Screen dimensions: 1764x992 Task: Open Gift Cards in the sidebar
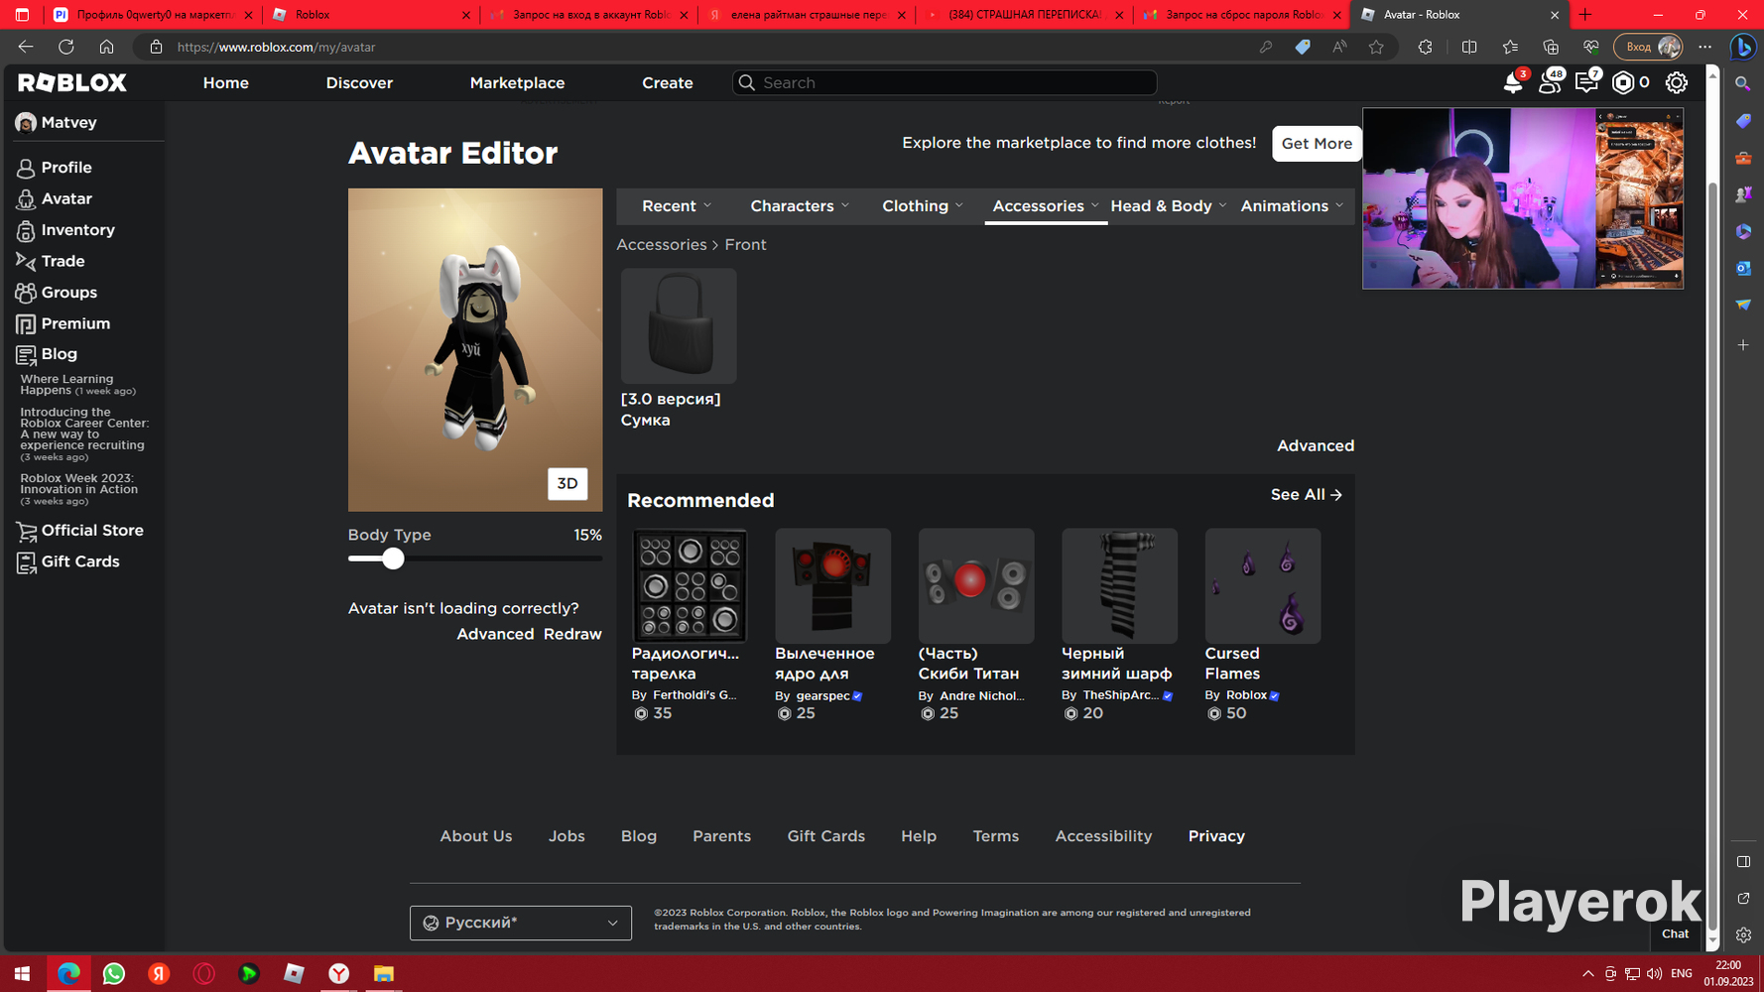pyautogui.click(x=80, y=561)
